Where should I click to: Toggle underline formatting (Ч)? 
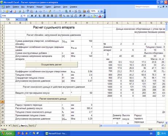click(x=39, y=16)
